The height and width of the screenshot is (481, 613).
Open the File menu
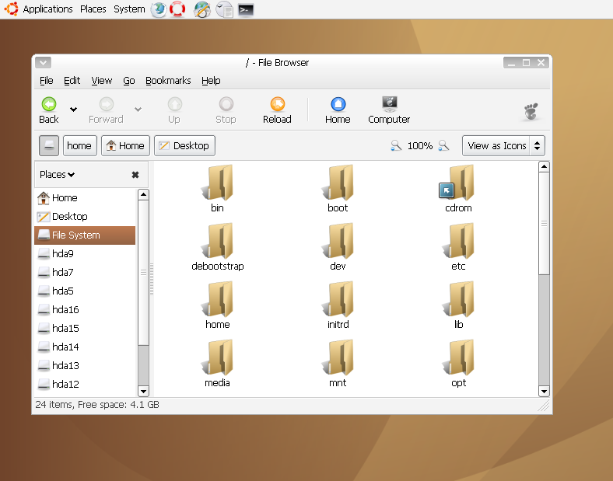click(x=47, y=81)
